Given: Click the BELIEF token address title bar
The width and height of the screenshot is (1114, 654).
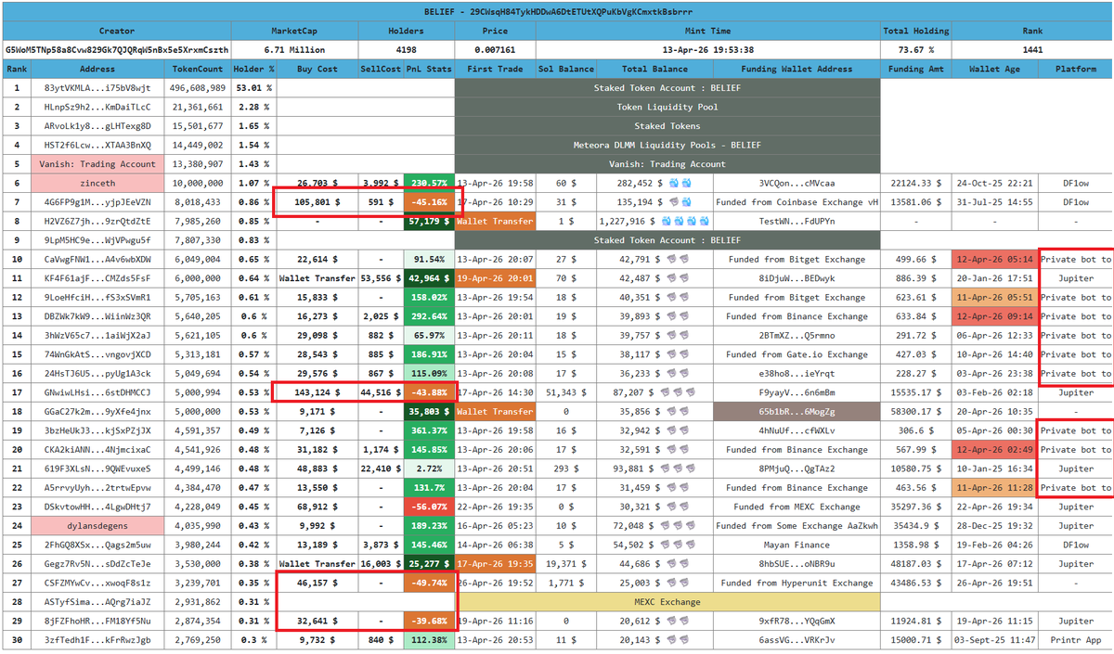Looking at the screenshot, I should click(557, 11).
